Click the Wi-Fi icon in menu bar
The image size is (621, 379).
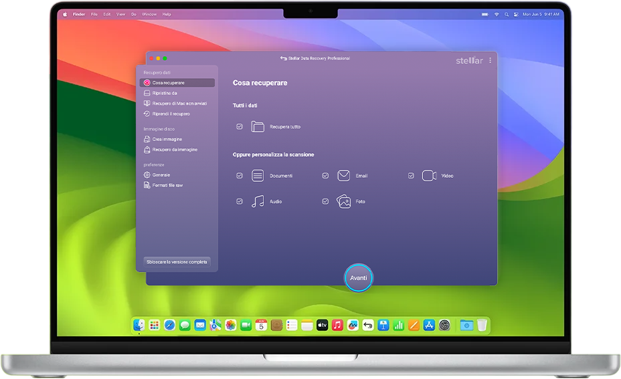[497, 14]
